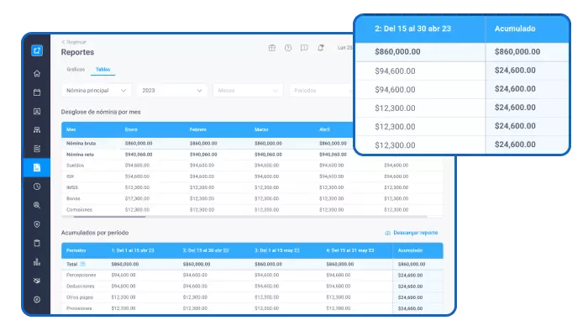Expand the Meses dropdown
This screenshot has width=588, height=331.
[248, 91]
